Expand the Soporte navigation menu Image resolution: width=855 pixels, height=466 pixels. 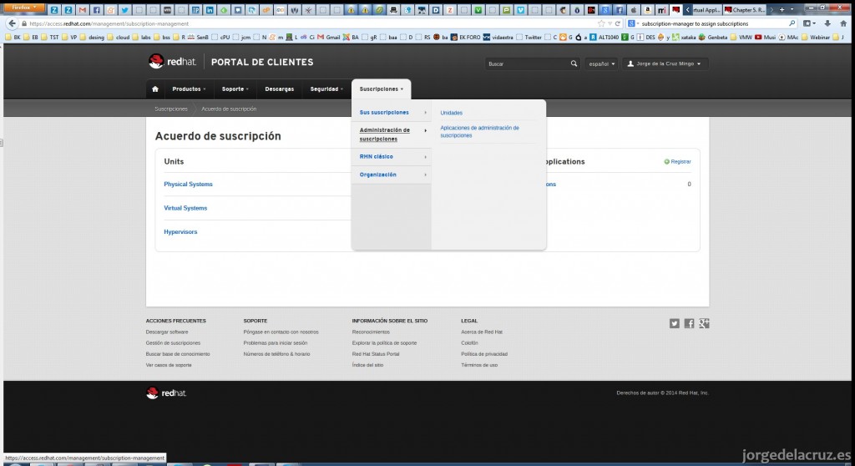coord(235,89)
